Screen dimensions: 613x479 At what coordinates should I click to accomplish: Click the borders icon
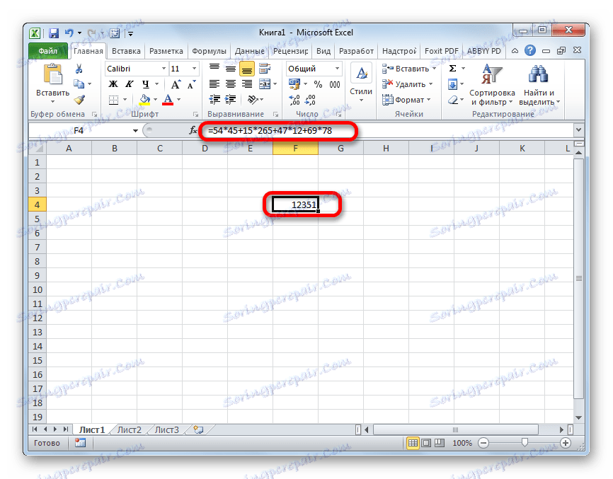(113, 100)
